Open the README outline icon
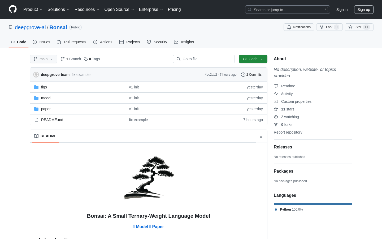The width and height of the screenshot is (382, 239). [261, 136]
